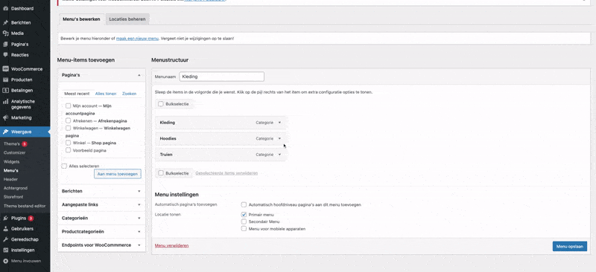Click the Instellingen icon in sidebar
This screenshot has width=596, height=272.
point(5,250)
